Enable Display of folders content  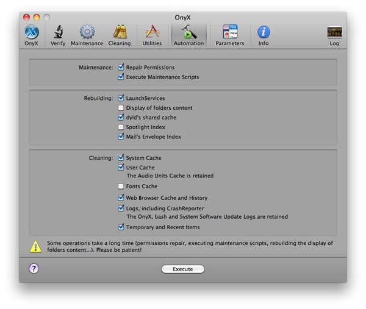point(121,108)
